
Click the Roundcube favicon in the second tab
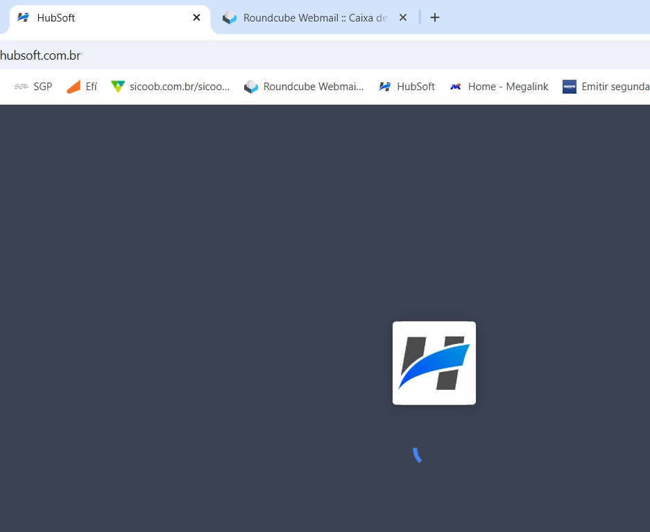230,17
